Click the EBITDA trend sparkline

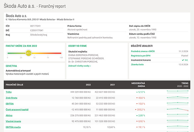pyautogui.click(x=177, y=104)
